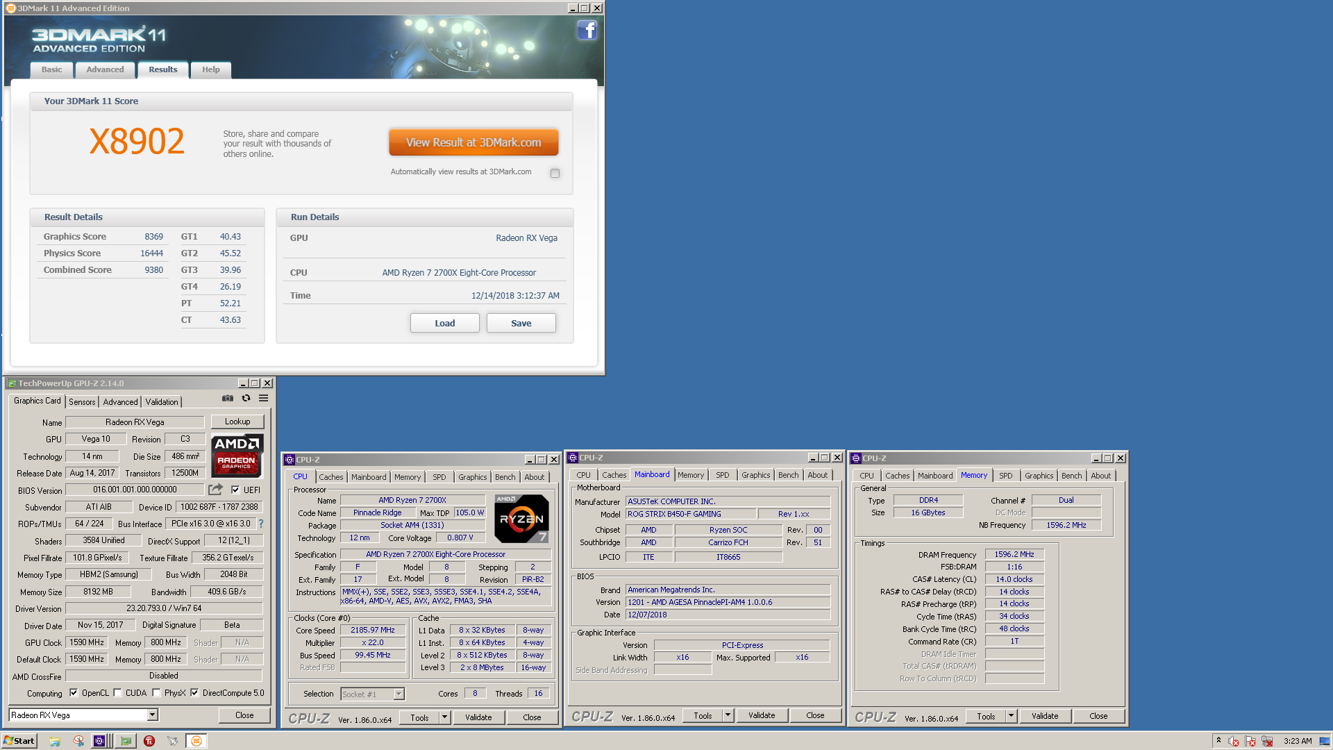Image resolution: width=1333 pixels, height=750 pixels.
Task: Click the Load button in Run Details
Action: click(444, 323)
